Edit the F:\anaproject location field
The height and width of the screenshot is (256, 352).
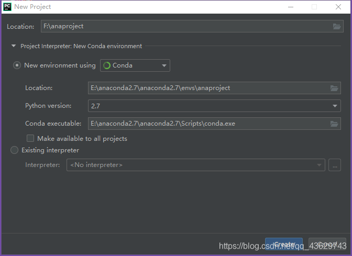click(x=192, y=26)
